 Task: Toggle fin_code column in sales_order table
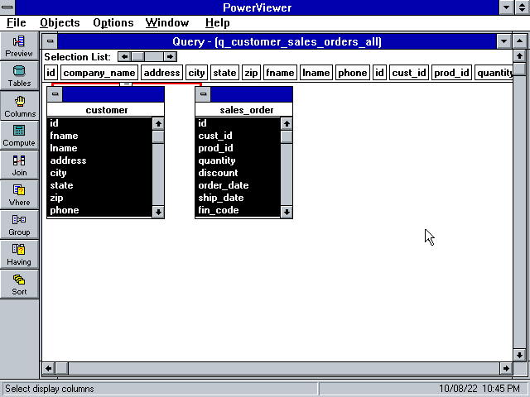238,210
